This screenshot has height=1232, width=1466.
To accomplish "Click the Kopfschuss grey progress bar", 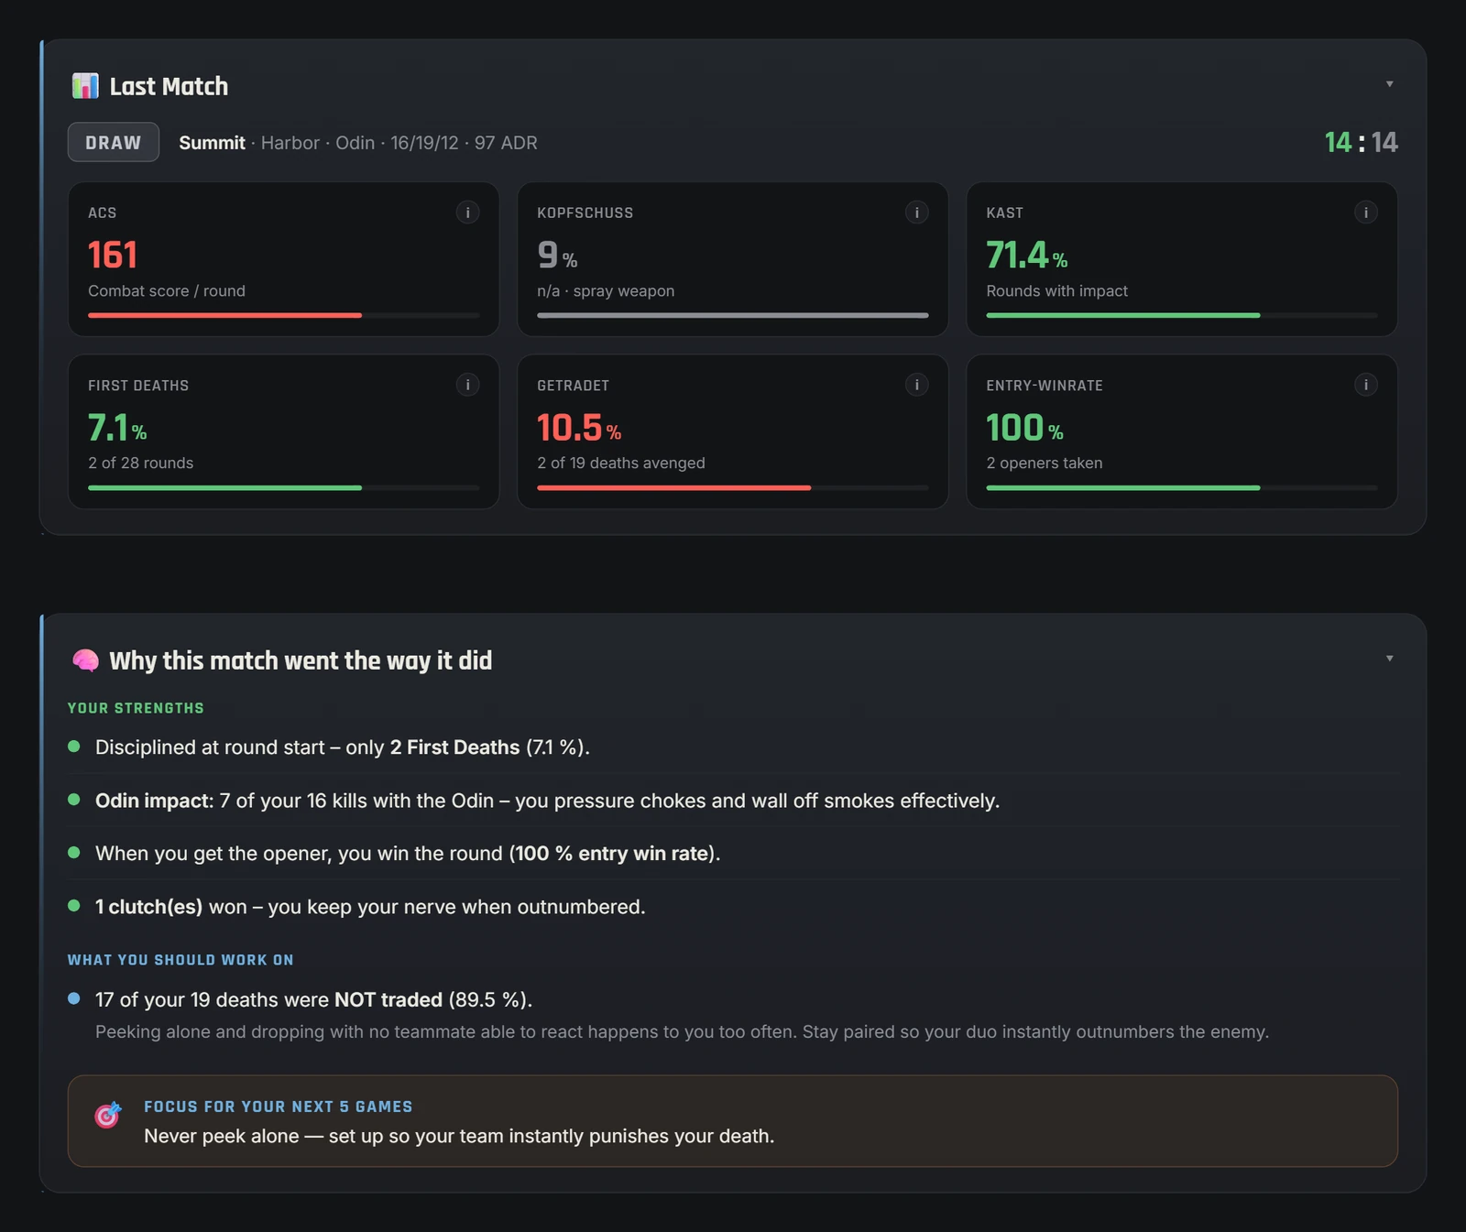I will pos(732,315).
